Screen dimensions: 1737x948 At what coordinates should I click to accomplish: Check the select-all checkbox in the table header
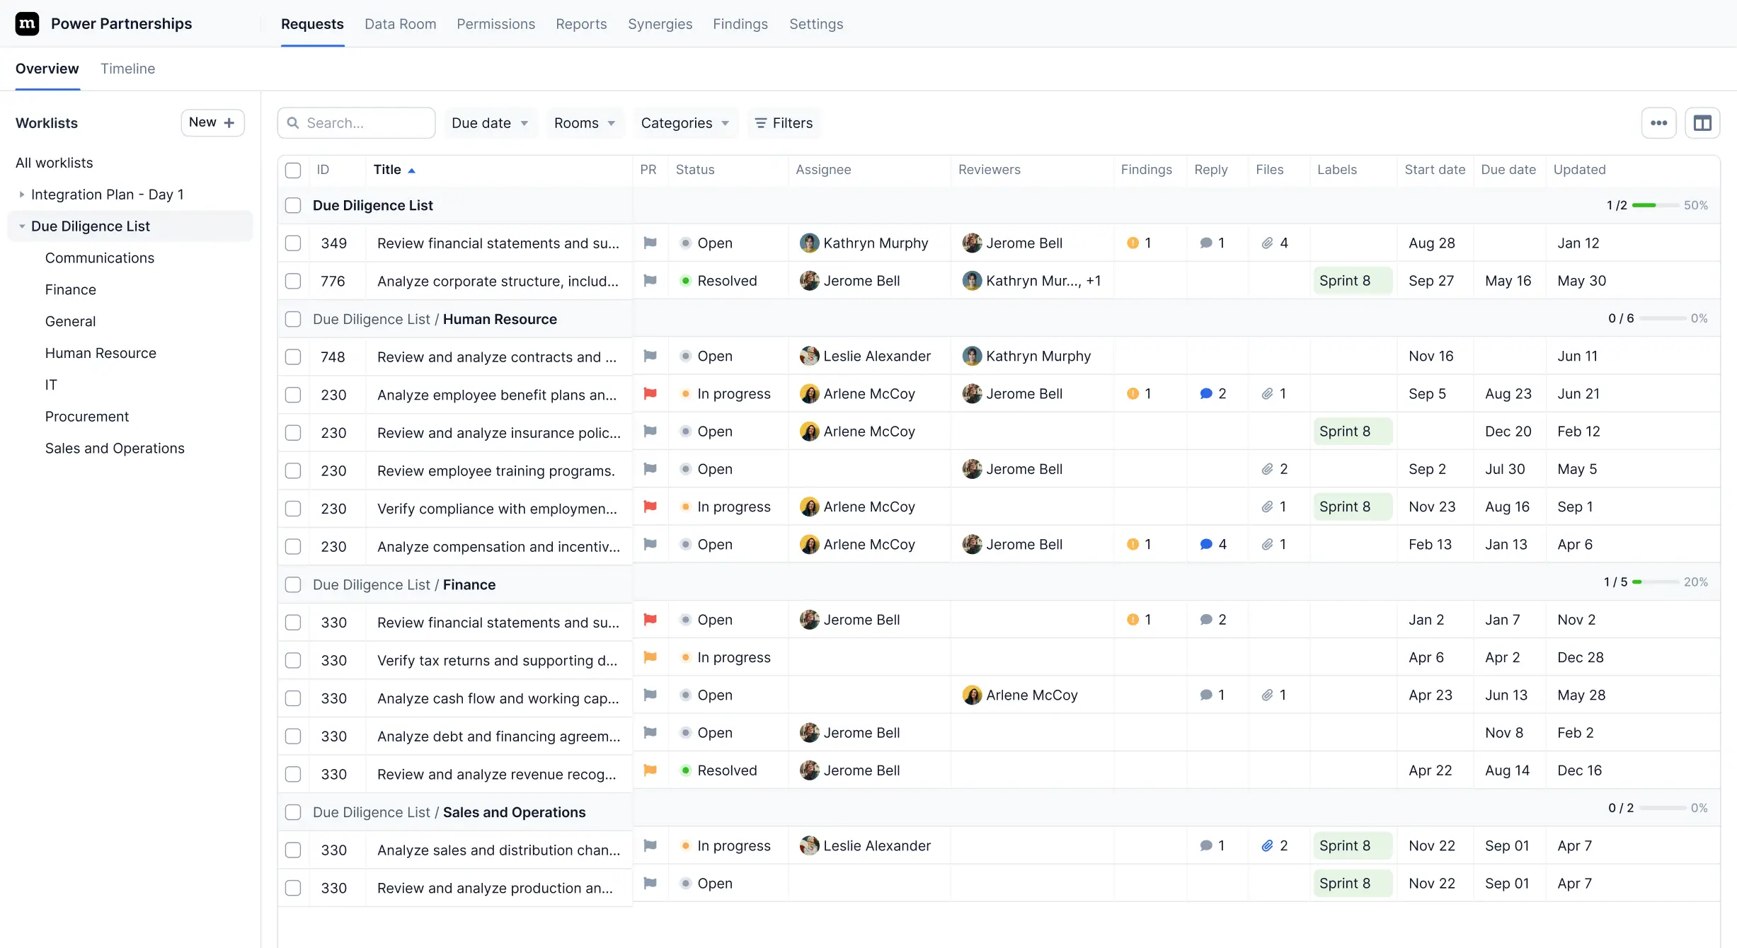pyautogui.click(x=293, y=170)
